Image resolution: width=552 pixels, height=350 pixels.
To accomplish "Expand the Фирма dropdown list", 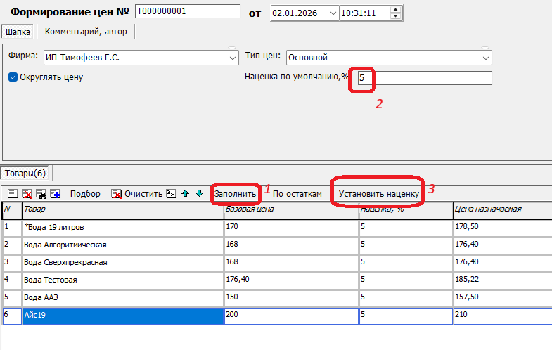I will tap(232, 58).
